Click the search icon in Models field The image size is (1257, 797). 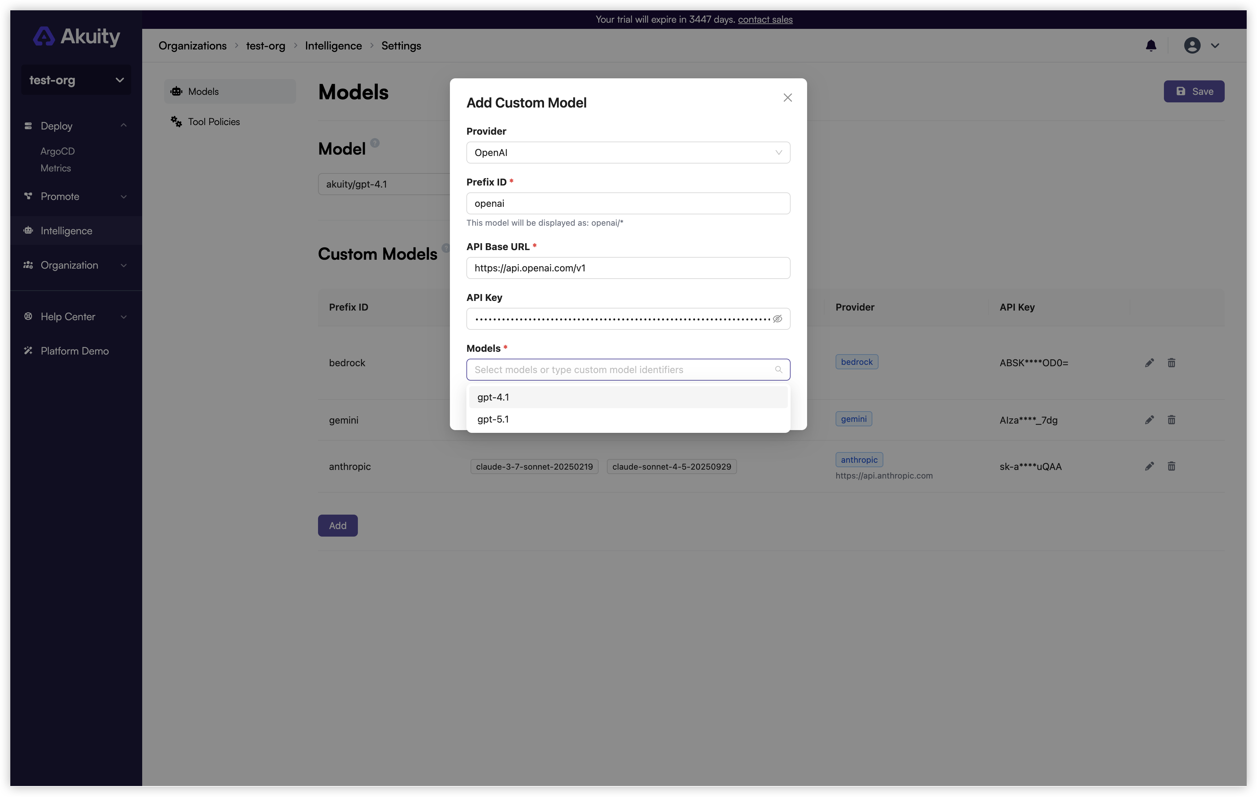point(778,370)
